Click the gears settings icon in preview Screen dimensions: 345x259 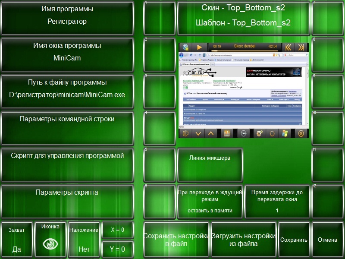(x=260, y=133)
